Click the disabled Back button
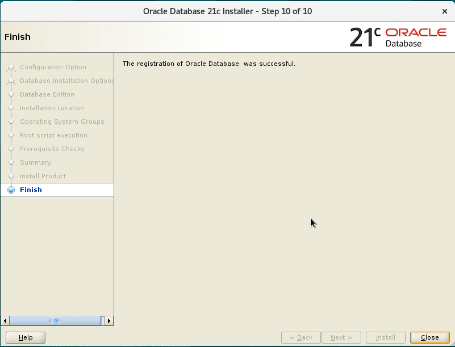455x347 pixels. [x=301, y=337]
